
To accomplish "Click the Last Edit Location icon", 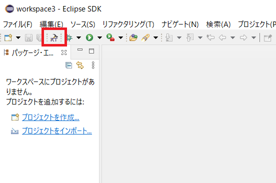I will pyautogui.click(x=210, y=37).
